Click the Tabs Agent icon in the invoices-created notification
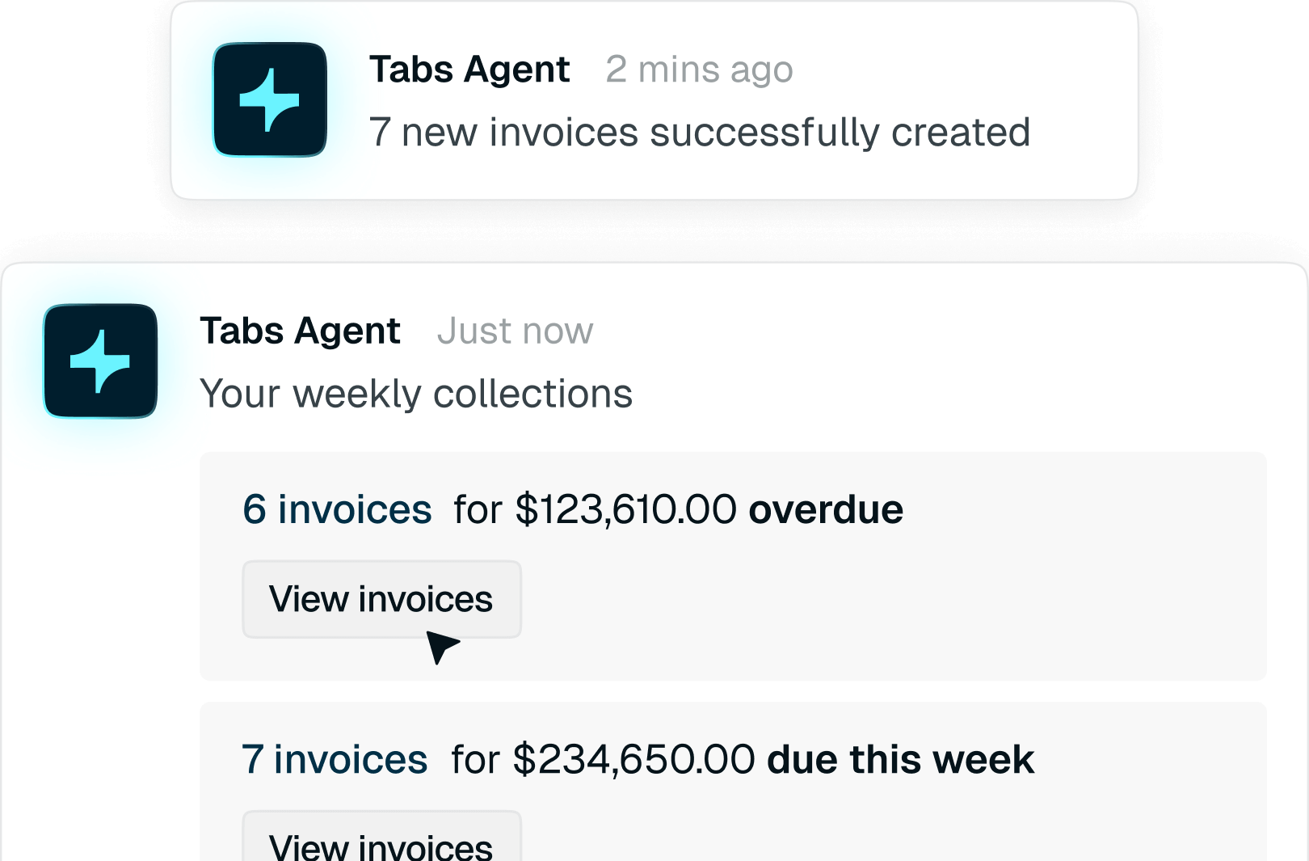The width and height of the screenshot is (1309, 861). click(x=270, y=99)
